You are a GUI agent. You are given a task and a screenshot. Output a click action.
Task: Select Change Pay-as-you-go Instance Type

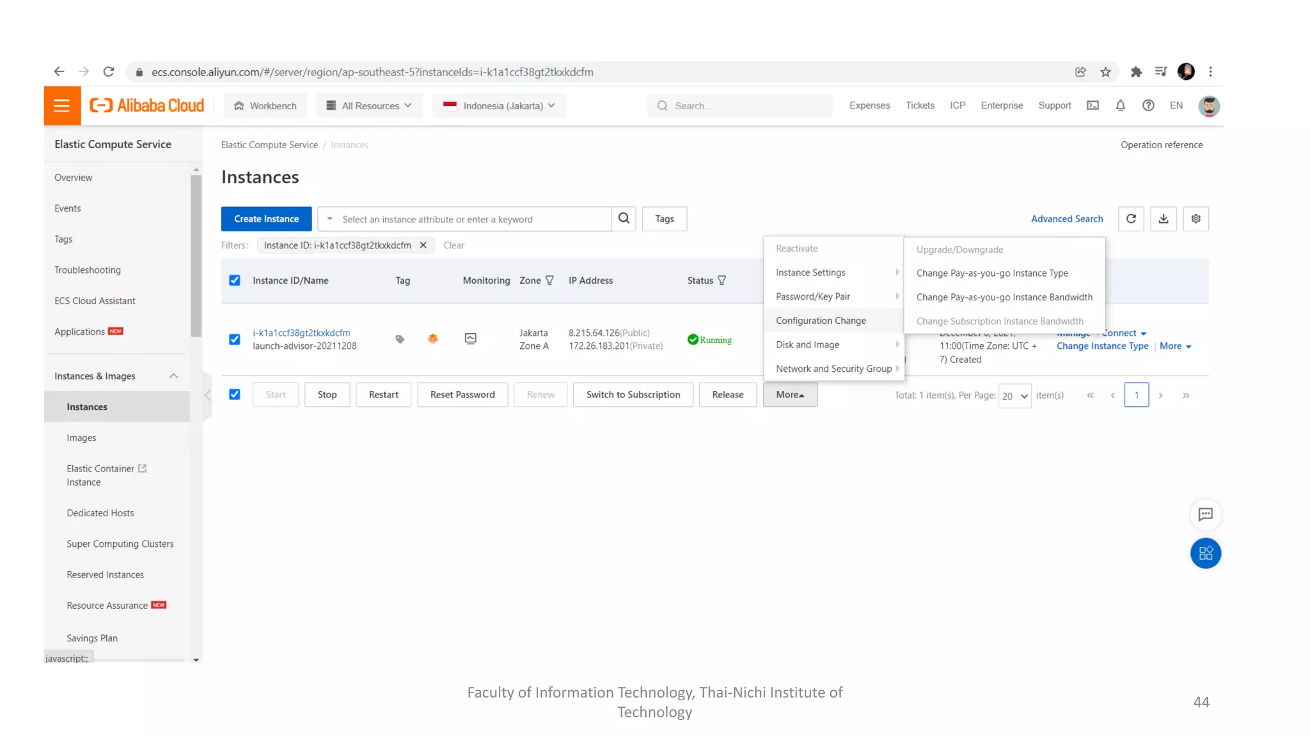point(992,273)
